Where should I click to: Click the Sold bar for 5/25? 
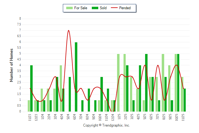[146, 82]
